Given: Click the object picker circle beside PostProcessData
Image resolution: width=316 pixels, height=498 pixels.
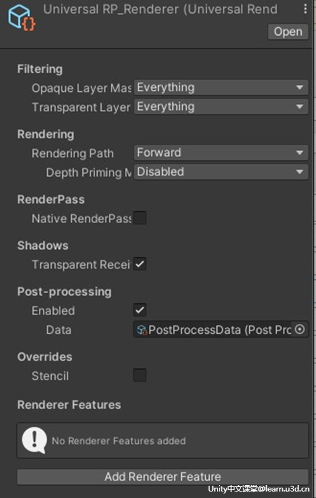Looking at the screenshot, I should point(299,329).
